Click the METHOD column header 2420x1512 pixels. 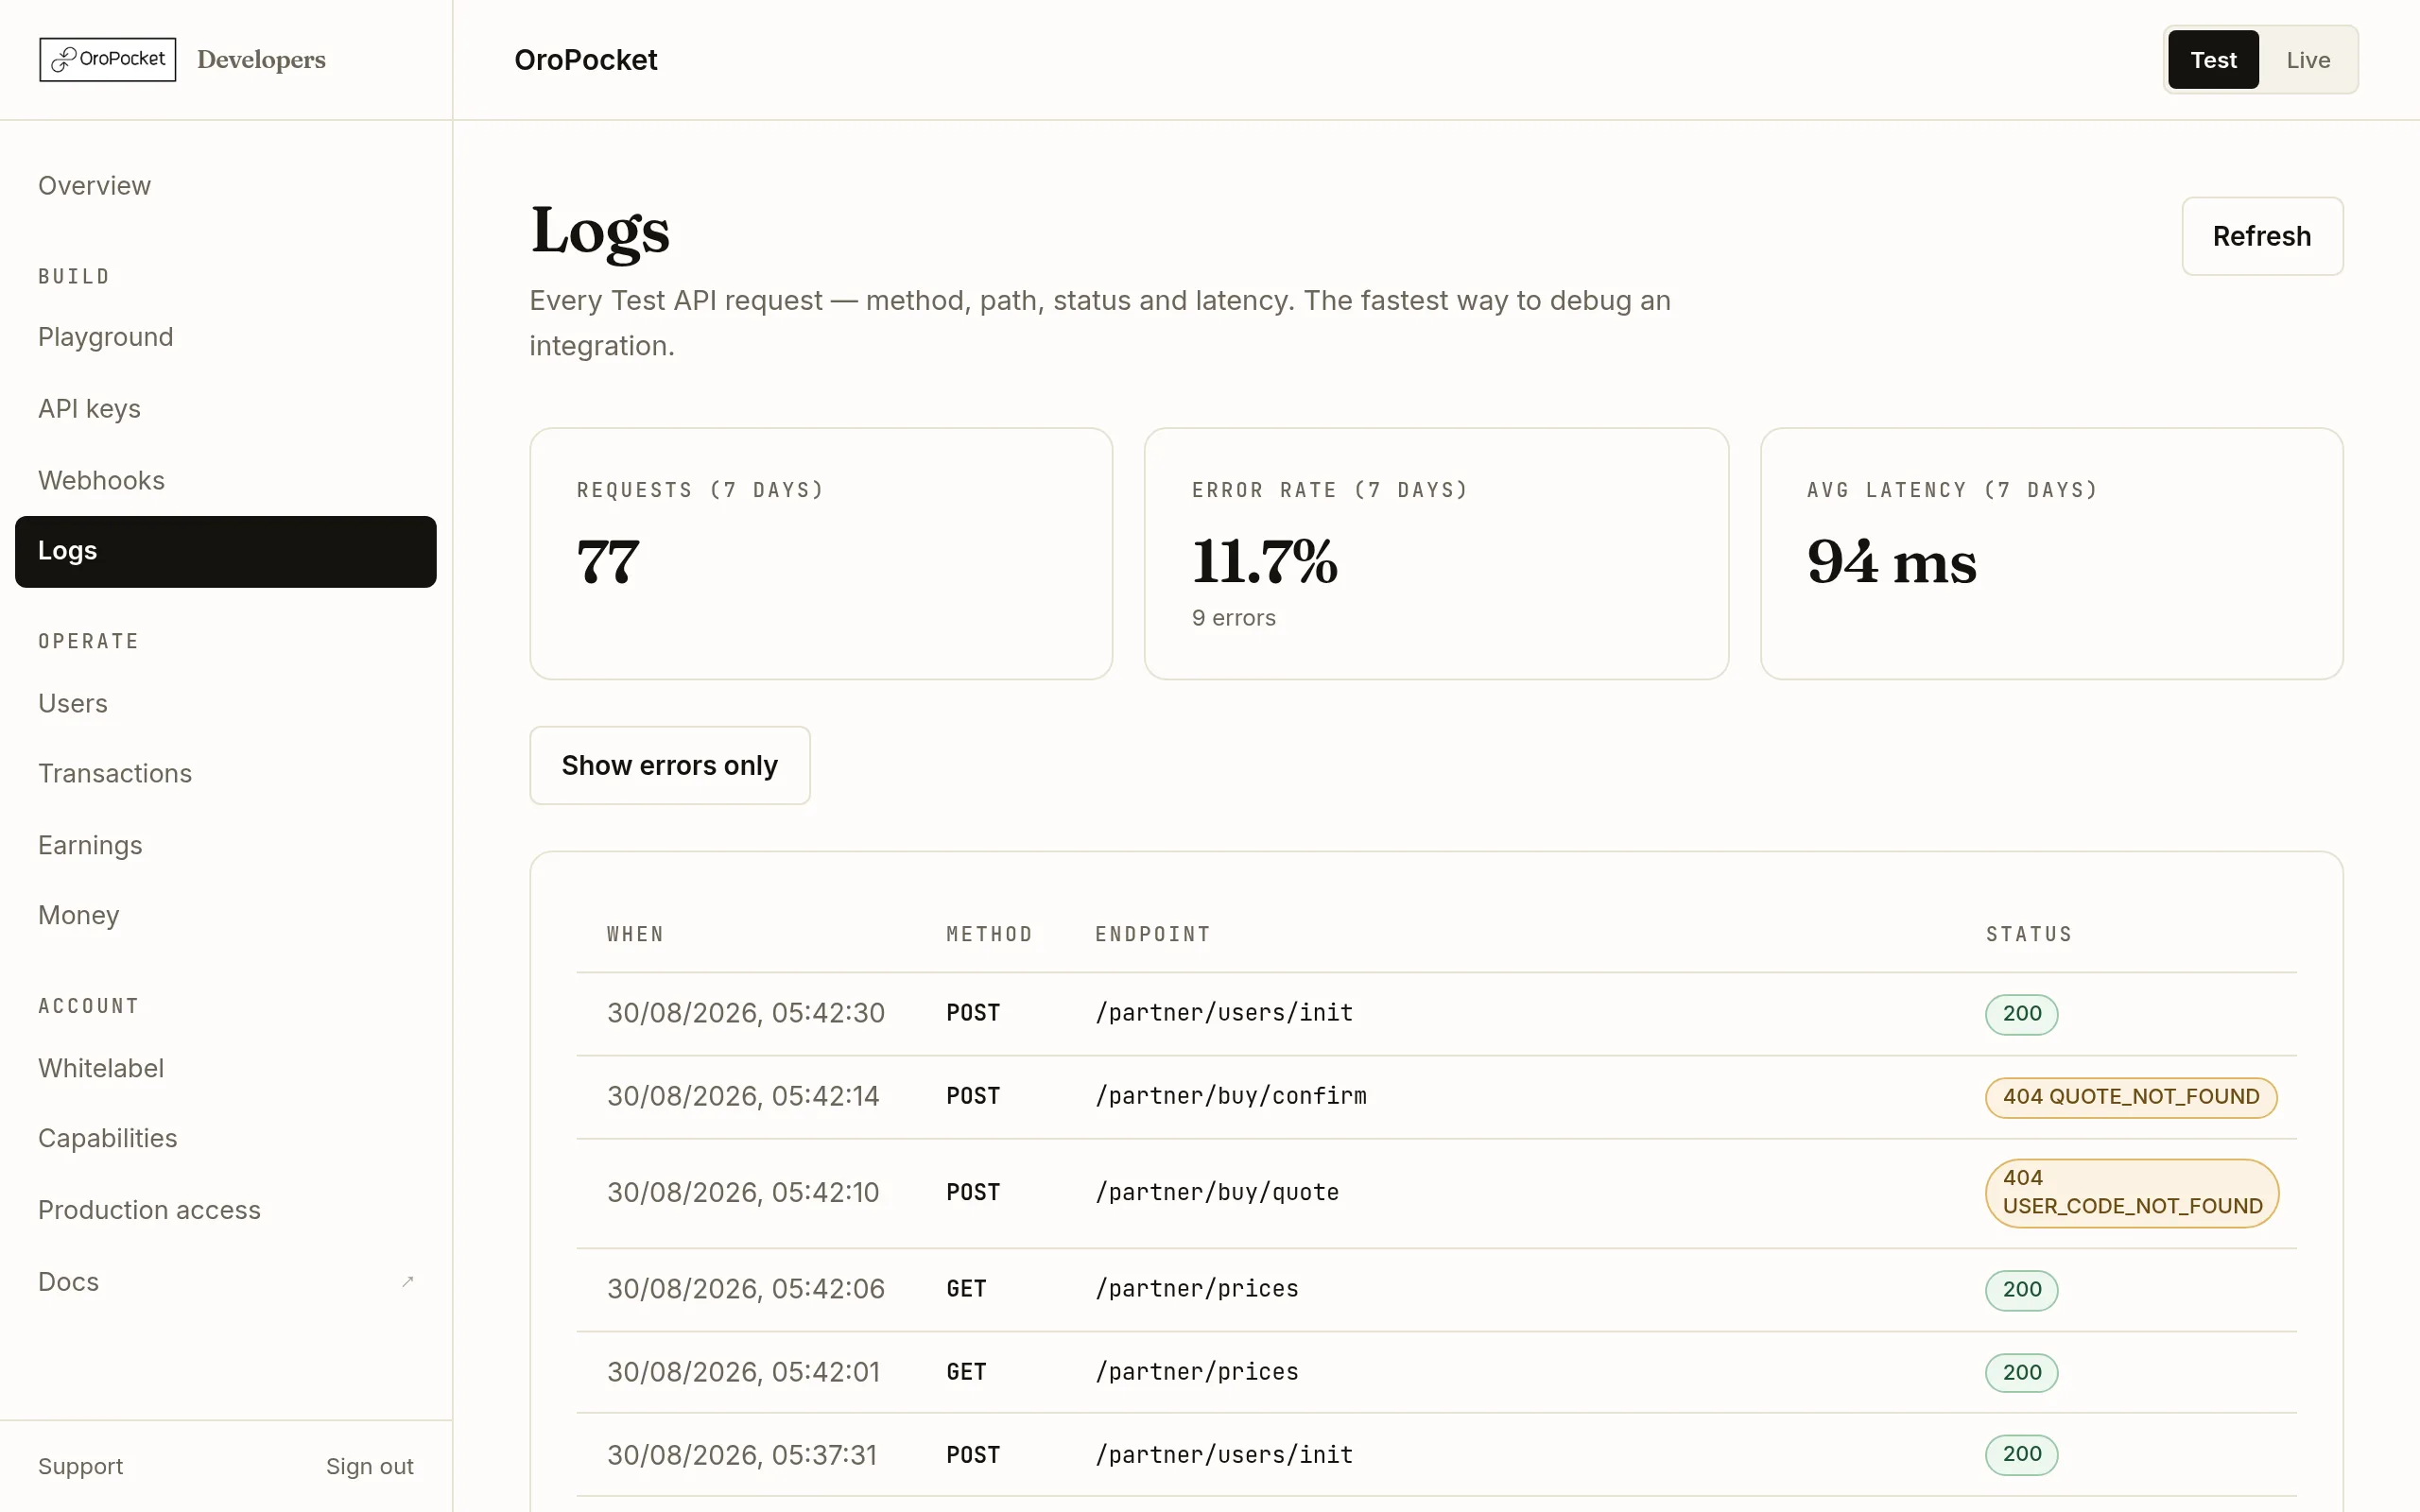coord(990,935)
